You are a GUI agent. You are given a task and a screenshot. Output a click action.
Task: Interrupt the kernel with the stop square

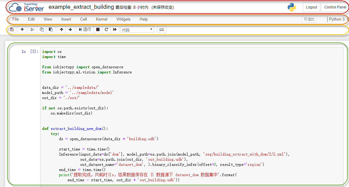98,30
